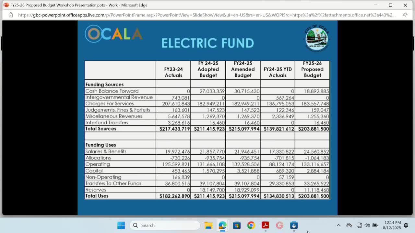Click the 11,118,468 proposed reserves value

tap(316, 190)
